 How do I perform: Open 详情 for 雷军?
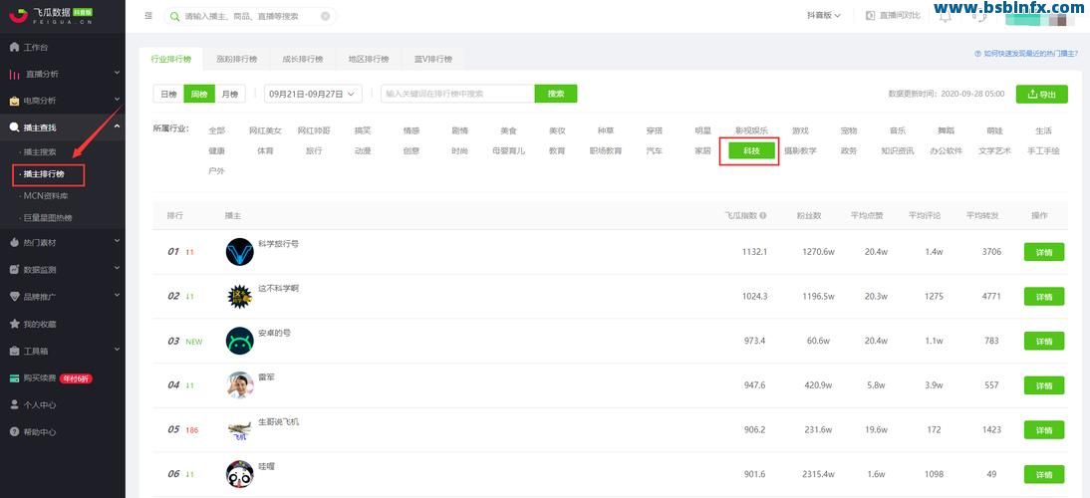[1044, 385]
